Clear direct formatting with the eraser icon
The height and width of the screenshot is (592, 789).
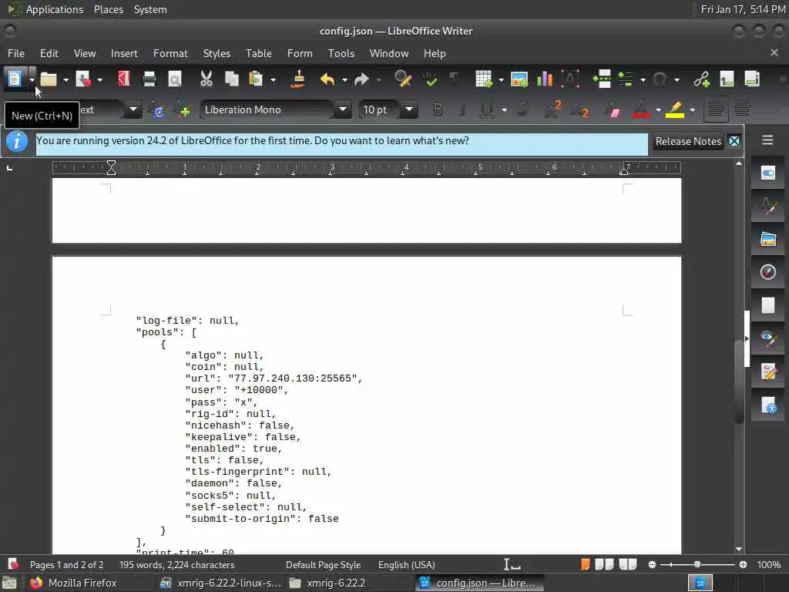coord(613,109)
